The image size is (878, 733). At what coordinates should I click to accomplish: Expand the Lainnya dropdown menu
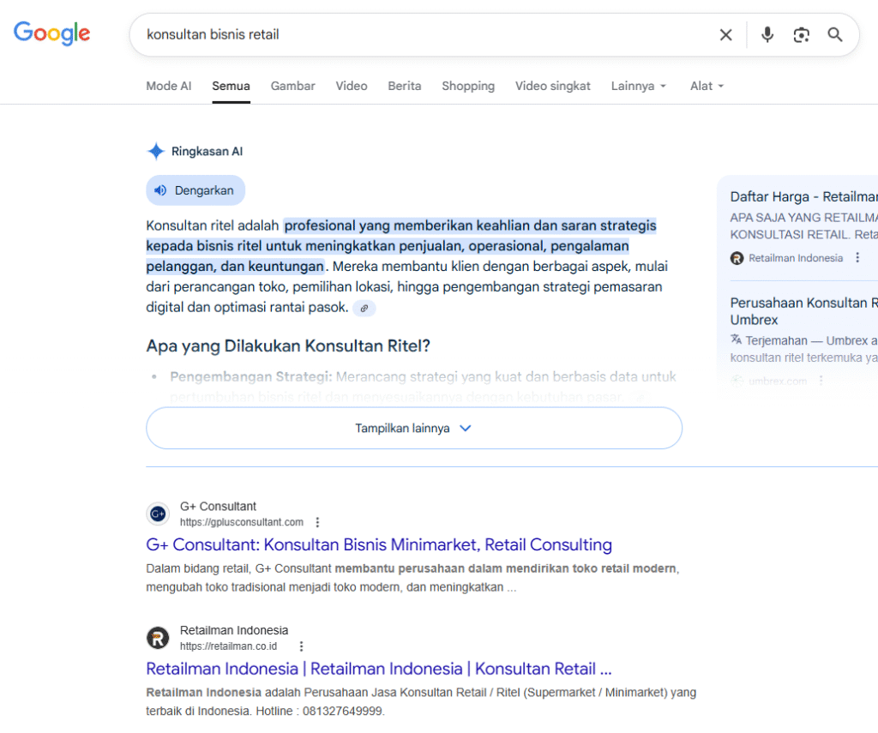[638, 86]
